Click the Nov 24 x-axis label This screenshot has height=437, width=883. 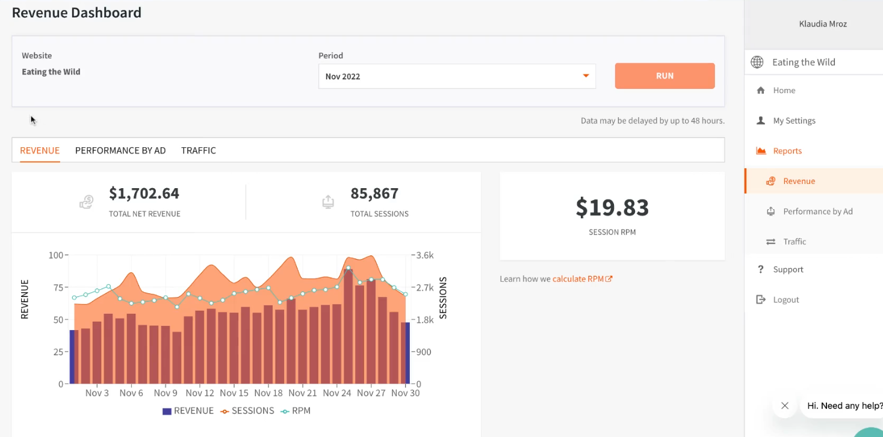pyautogui.click(x=337, y=393)
